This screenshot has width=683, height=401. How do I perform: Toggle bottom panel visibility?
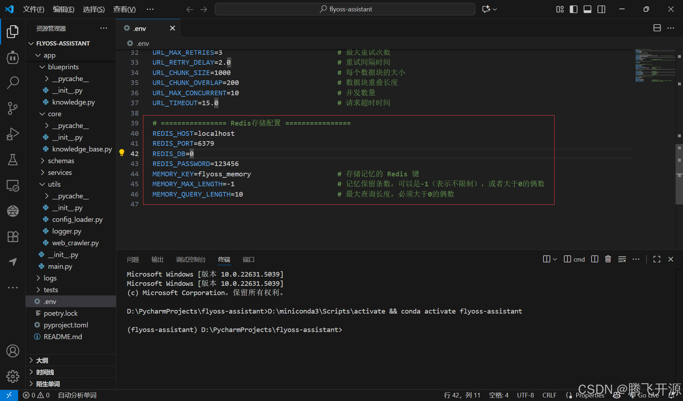(587, 9)
